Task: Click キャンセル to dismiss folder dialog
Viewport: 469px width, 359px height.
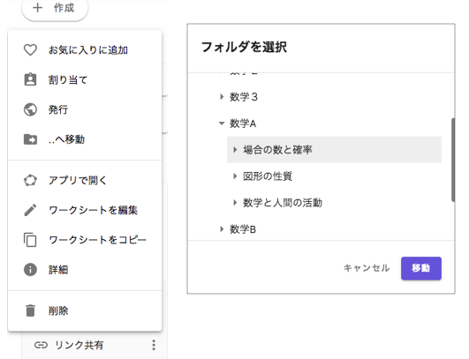Action: tap(367, 268)
